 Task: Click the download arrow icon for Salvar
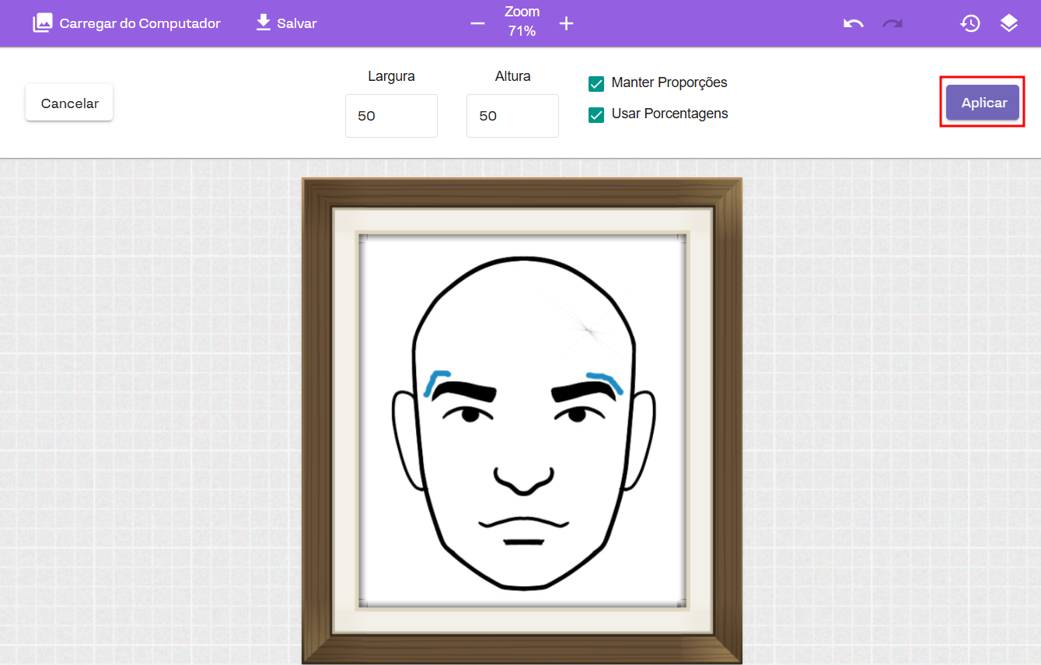point(264,23)
